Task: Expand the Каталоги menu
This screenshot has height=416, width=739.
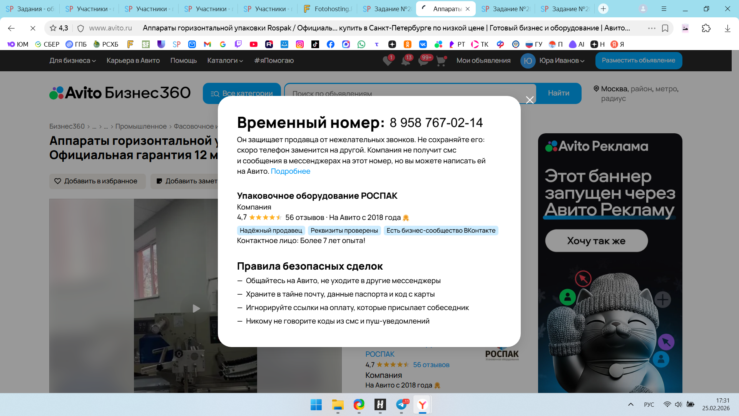Action: click(225, 60)
